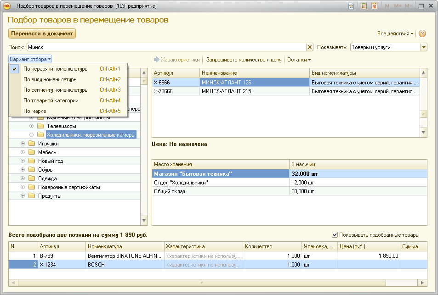Choose По товарной категории menu entry
This screenshot has height=295, width=438.
coord(51,100)
